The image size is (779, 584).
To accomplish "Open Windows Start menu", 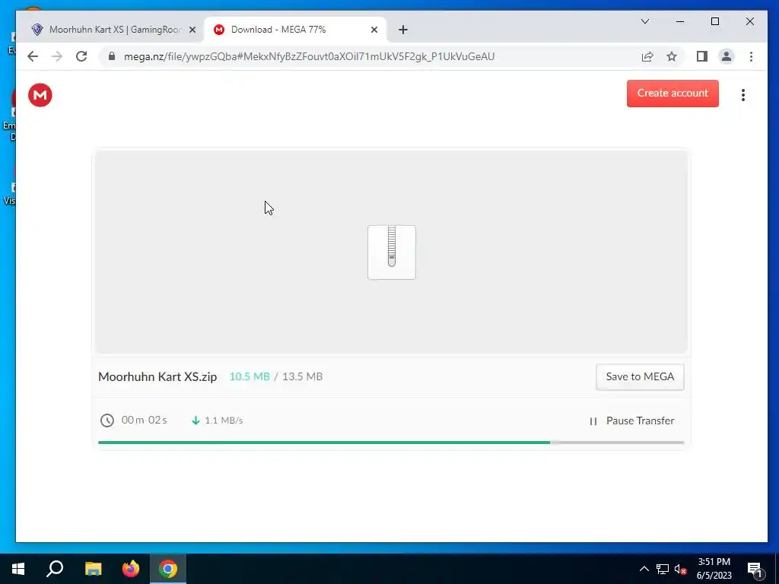I will click(18, 569).
